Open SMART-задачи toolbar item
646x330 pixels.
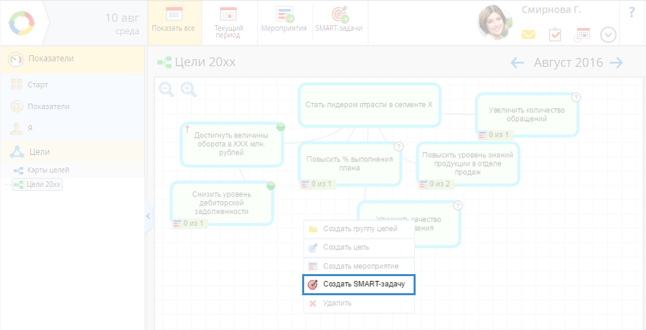[339, 22]
